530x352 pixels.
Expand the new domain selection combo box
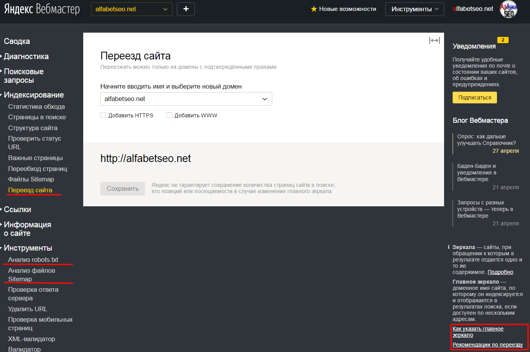tap(186, 99)
